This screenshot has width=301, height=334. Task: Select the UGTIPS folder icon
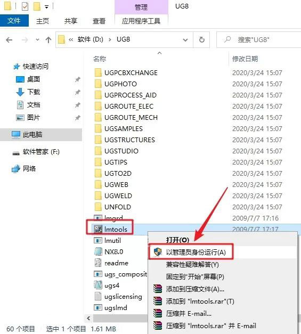(x=98, y=162)
